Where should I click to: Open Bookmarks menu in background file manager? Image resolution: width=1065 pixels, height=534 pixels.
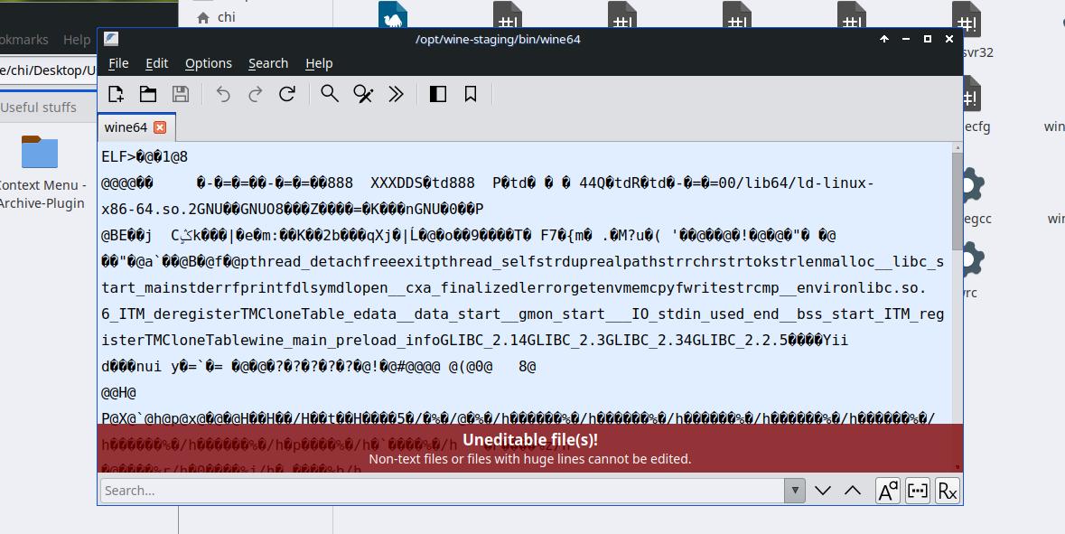(24, 40)
